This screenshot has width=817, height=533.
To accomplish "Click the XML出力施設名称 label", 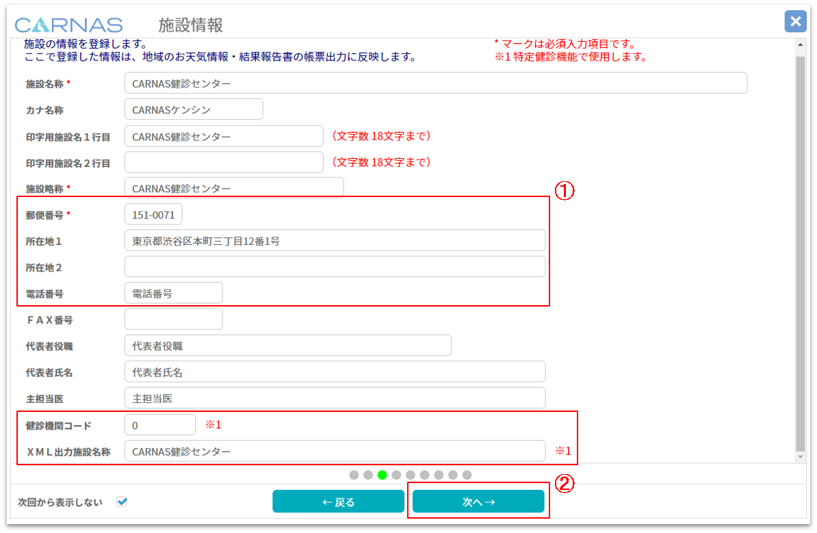I will (x=68, y=452).
